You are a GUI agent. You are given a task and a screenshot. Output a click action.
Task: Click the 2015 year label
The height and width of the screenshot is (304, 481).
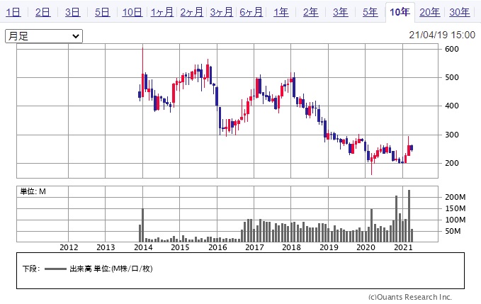coord(180,247)
